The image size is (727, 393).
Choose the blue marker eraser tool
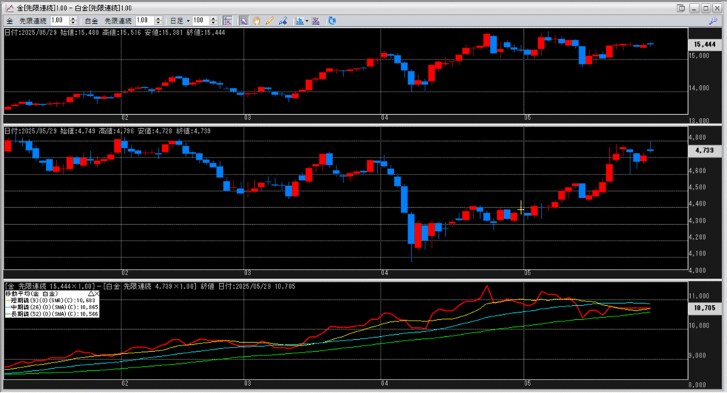pos(283,21)
